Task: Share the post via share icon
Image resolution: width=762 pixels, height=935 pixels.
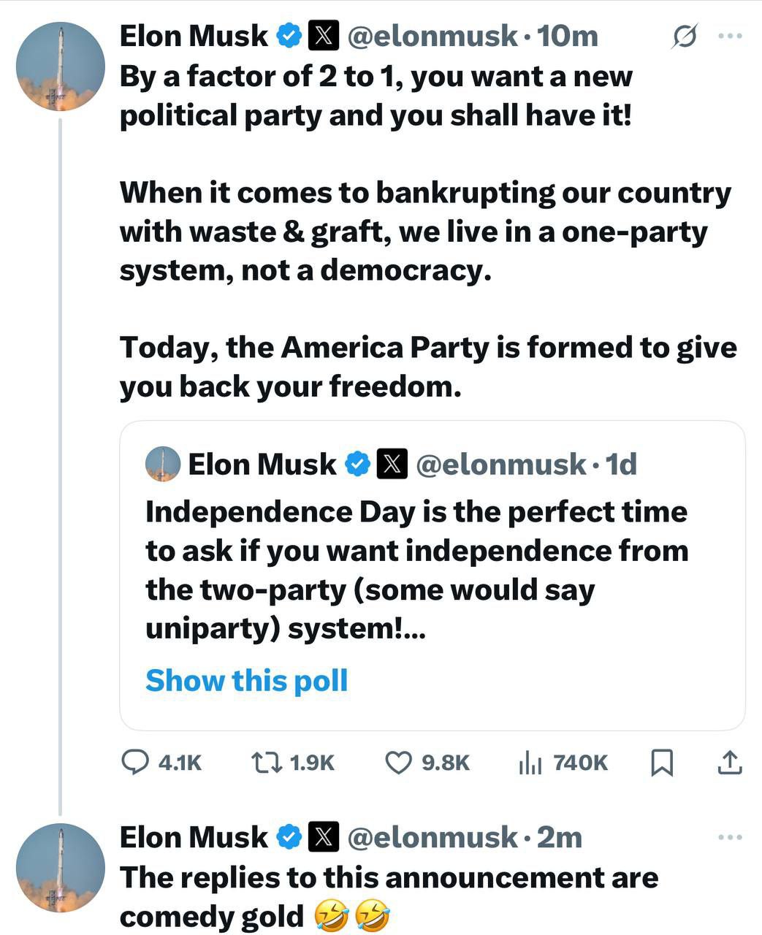Action: (730, 763)
